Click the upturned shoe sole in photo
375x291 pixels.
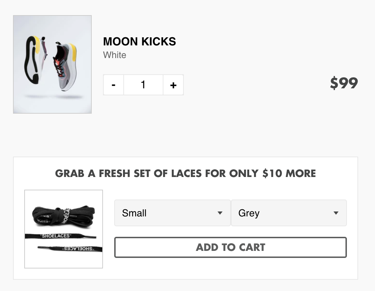pos(32,59)
